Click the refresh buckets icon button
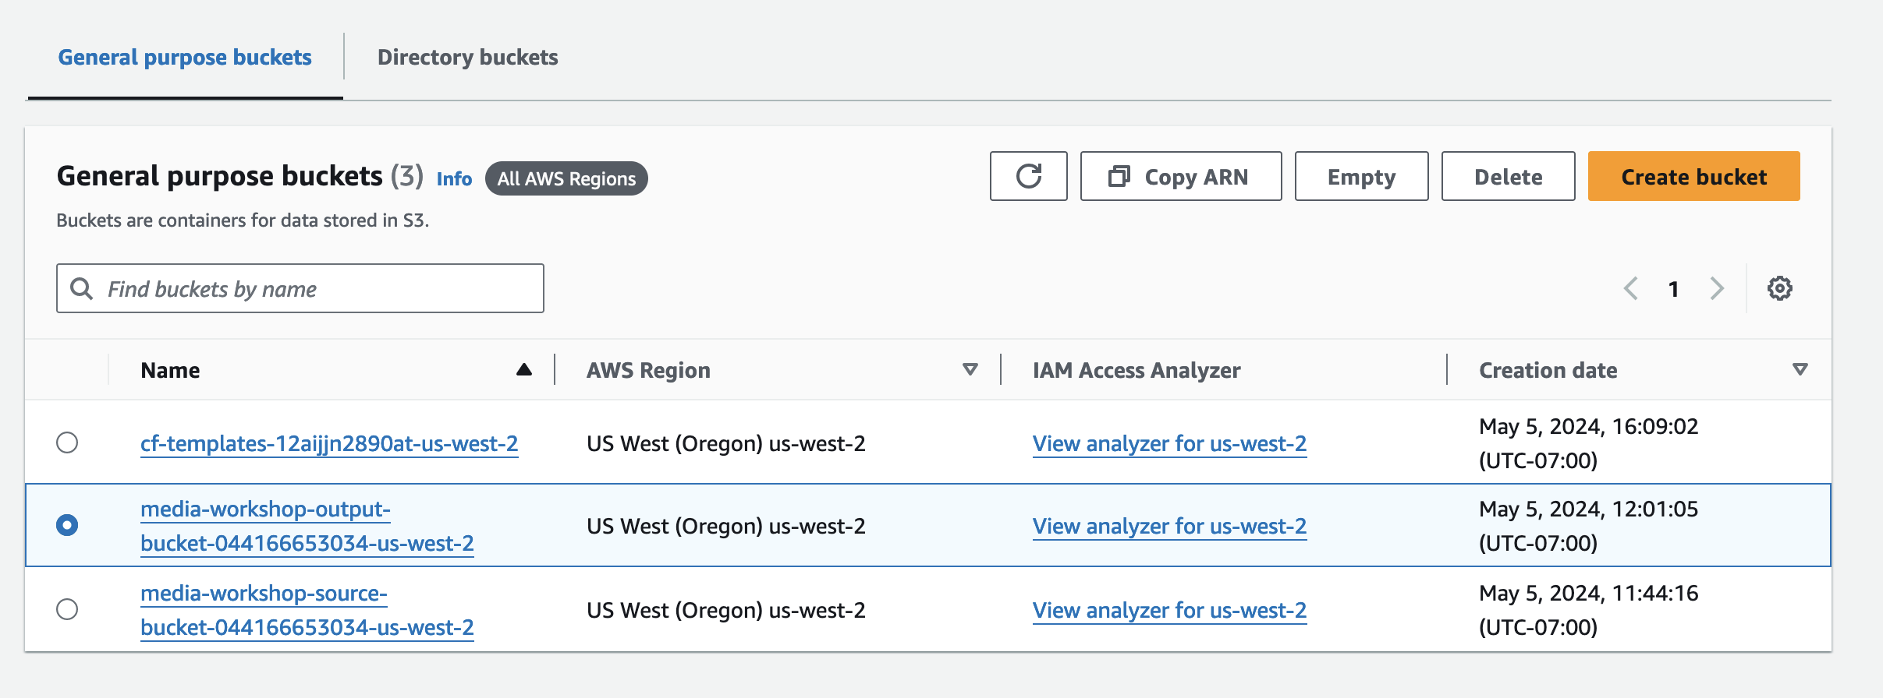The image size is (1883, 698). tap(1028, 176)
